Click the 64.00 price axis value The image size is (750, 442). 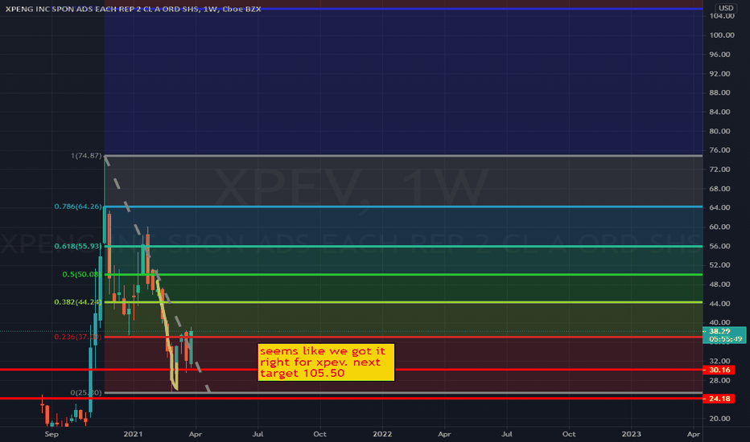coord(720,207)
